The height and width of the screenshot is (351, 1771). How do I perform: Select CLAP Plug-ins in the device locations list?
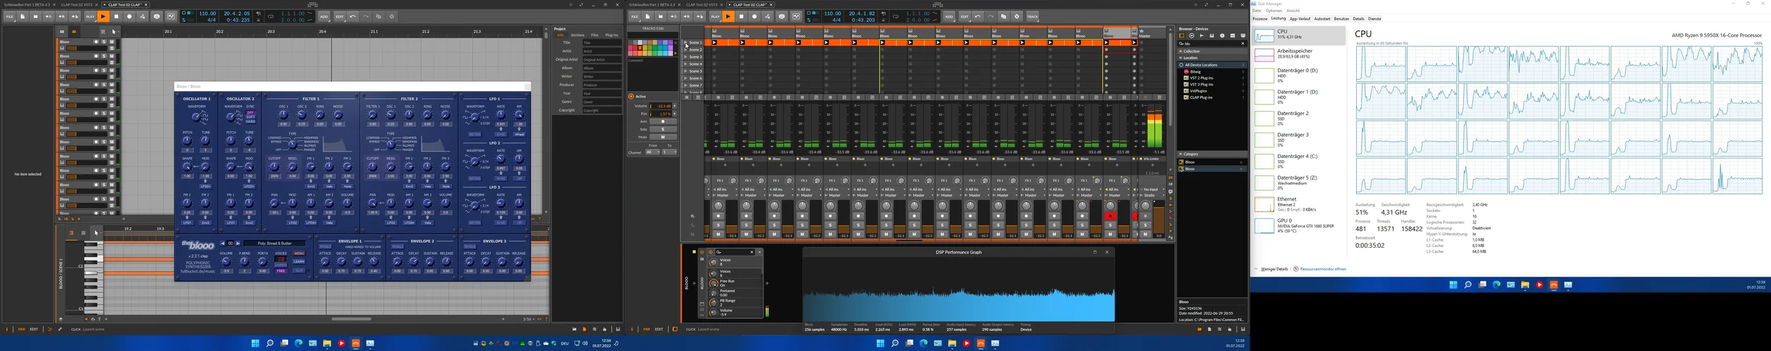click(1201, 98)
